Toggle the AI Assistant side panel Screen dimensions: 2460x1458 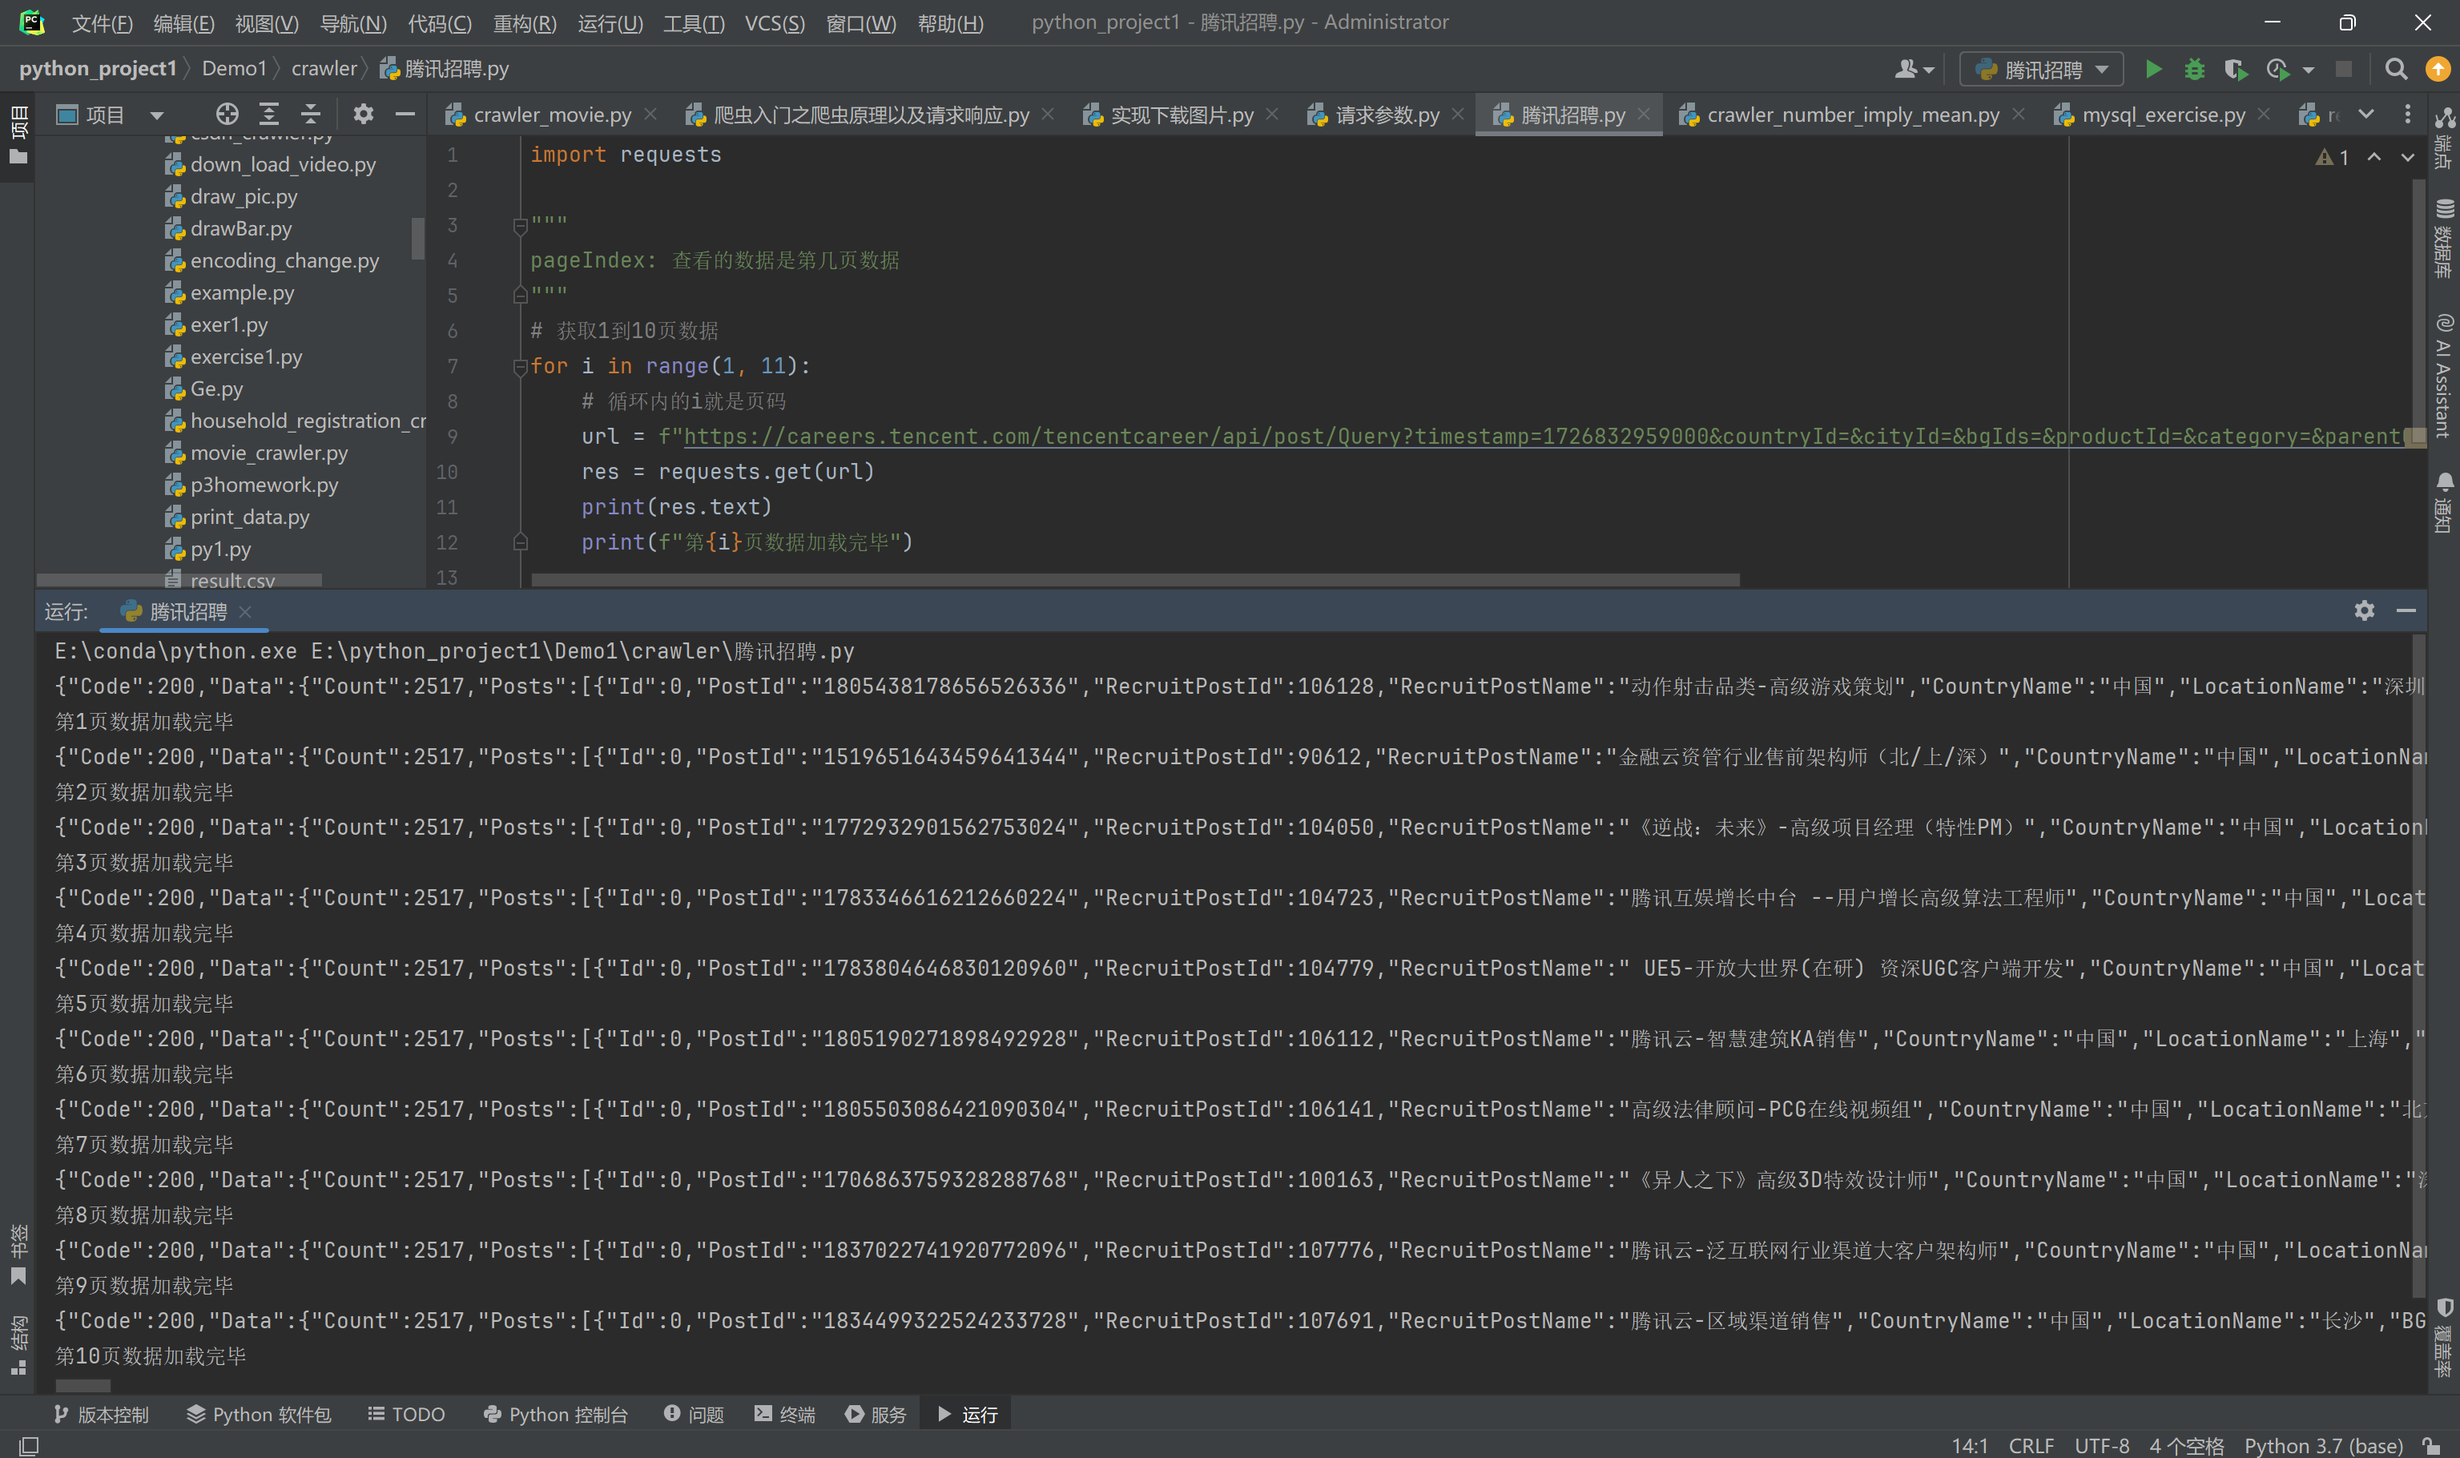(x=2443, y=375)
